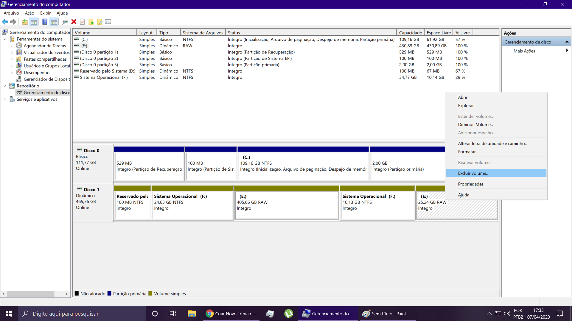
Task: Toggle the Show/Hide Console Tree icon
Action: pyautogui.click(x=34, y=22)
